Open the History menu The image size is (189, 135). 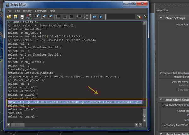click(27, 11)
